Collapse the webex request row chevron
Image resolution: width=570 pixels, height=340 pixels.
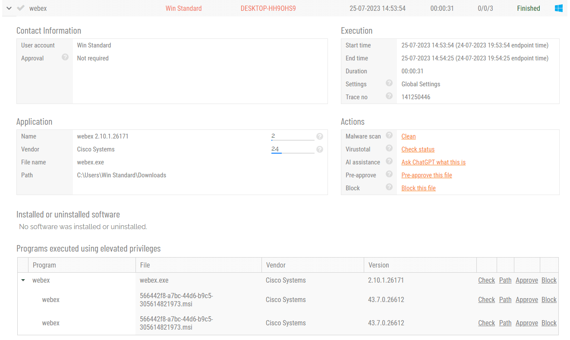pyautogui.click(x=9, y=8)
